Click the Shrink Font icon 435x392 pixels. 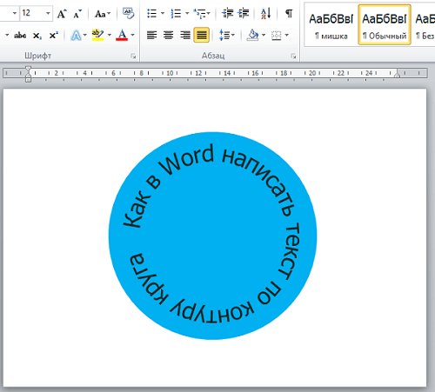[x=77, y=14]
